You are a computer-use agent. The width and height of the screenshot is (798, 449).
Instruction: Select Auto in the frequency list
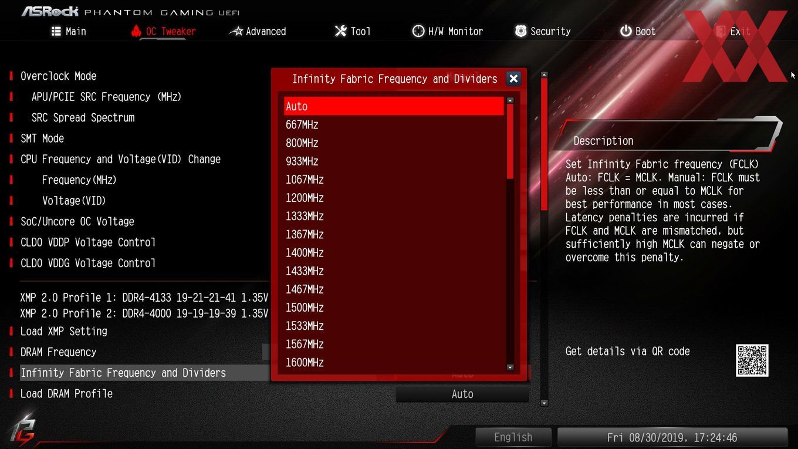pyautogui.click(x=394, y=106)
